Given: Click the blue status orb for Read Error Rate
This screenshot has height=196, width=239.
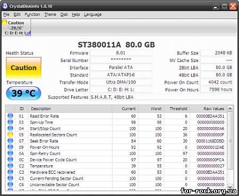Looking at the screenshot, I should pyautogui.click(x=11, y=116).
